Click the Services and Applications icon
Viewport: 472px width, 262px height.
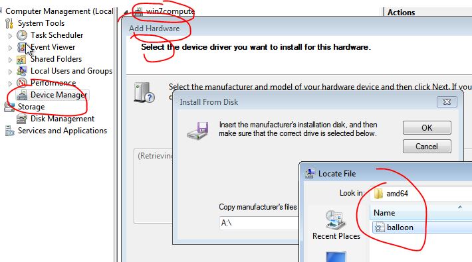pyautogui.click(x=9, y=131)
